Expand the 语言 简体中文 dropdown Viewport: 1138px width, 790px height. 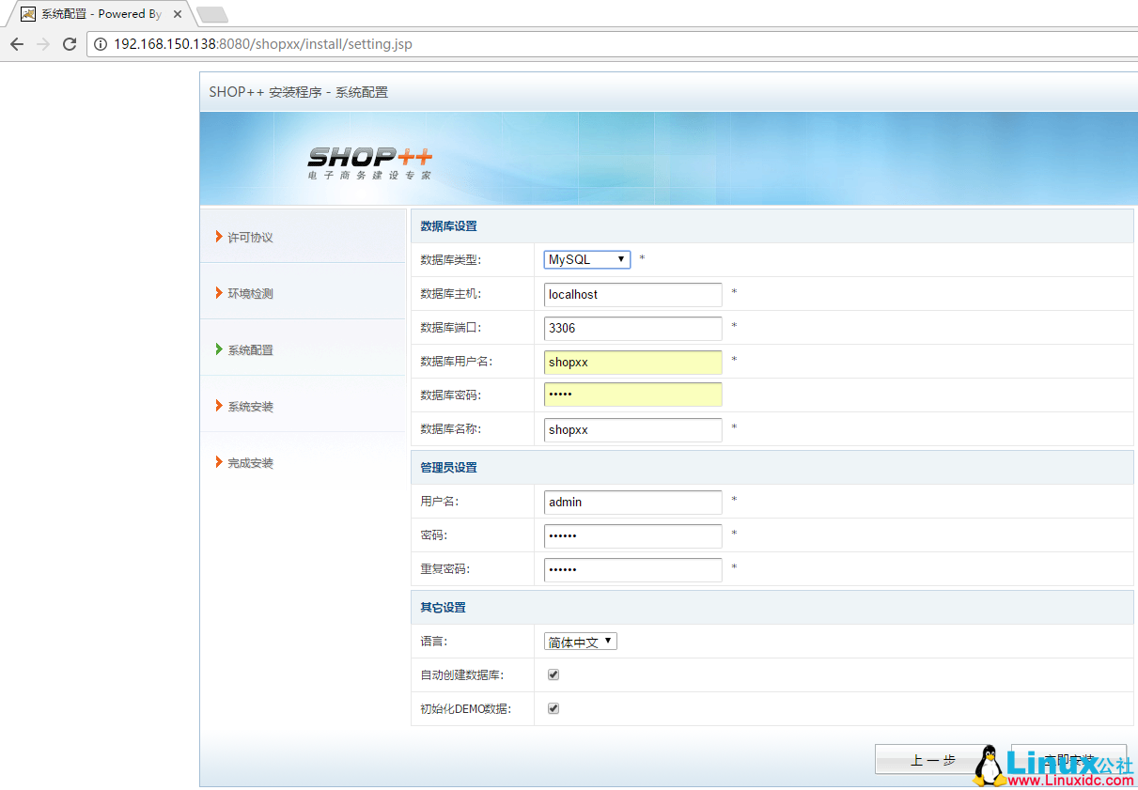(580, 642)
